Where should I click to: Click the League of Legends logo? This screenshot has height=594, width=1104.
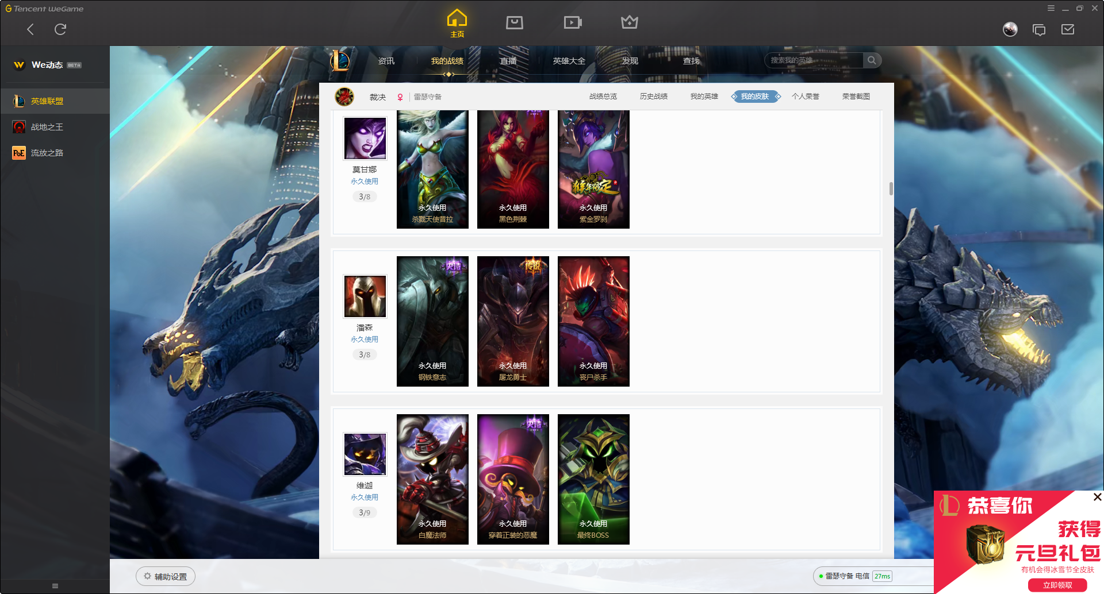(x=340, y=60)
